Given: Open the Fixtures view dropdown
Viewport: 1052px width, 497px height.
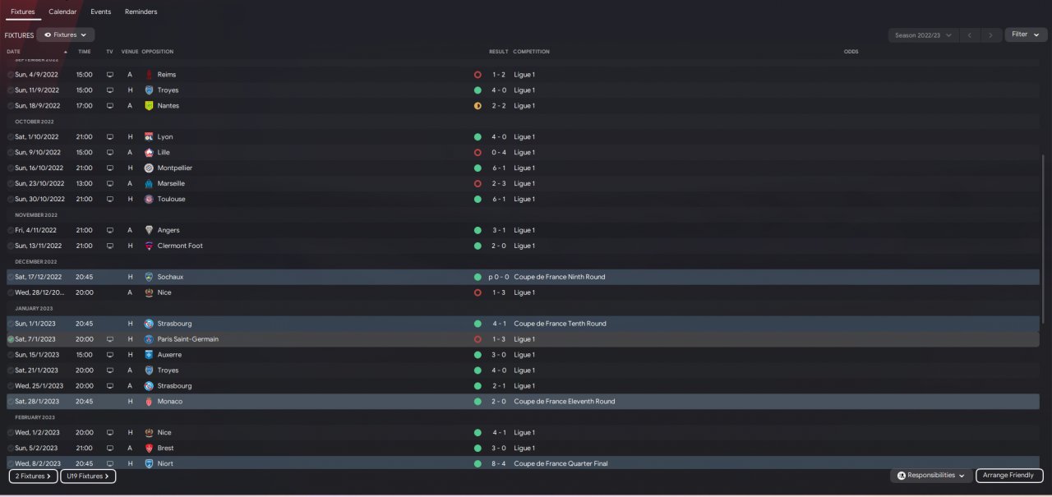Looking at the screenshot, I should click(66, 35).
